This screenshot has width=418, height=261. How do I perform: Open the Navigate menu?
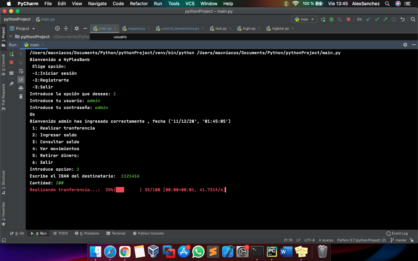coord(97,4)
